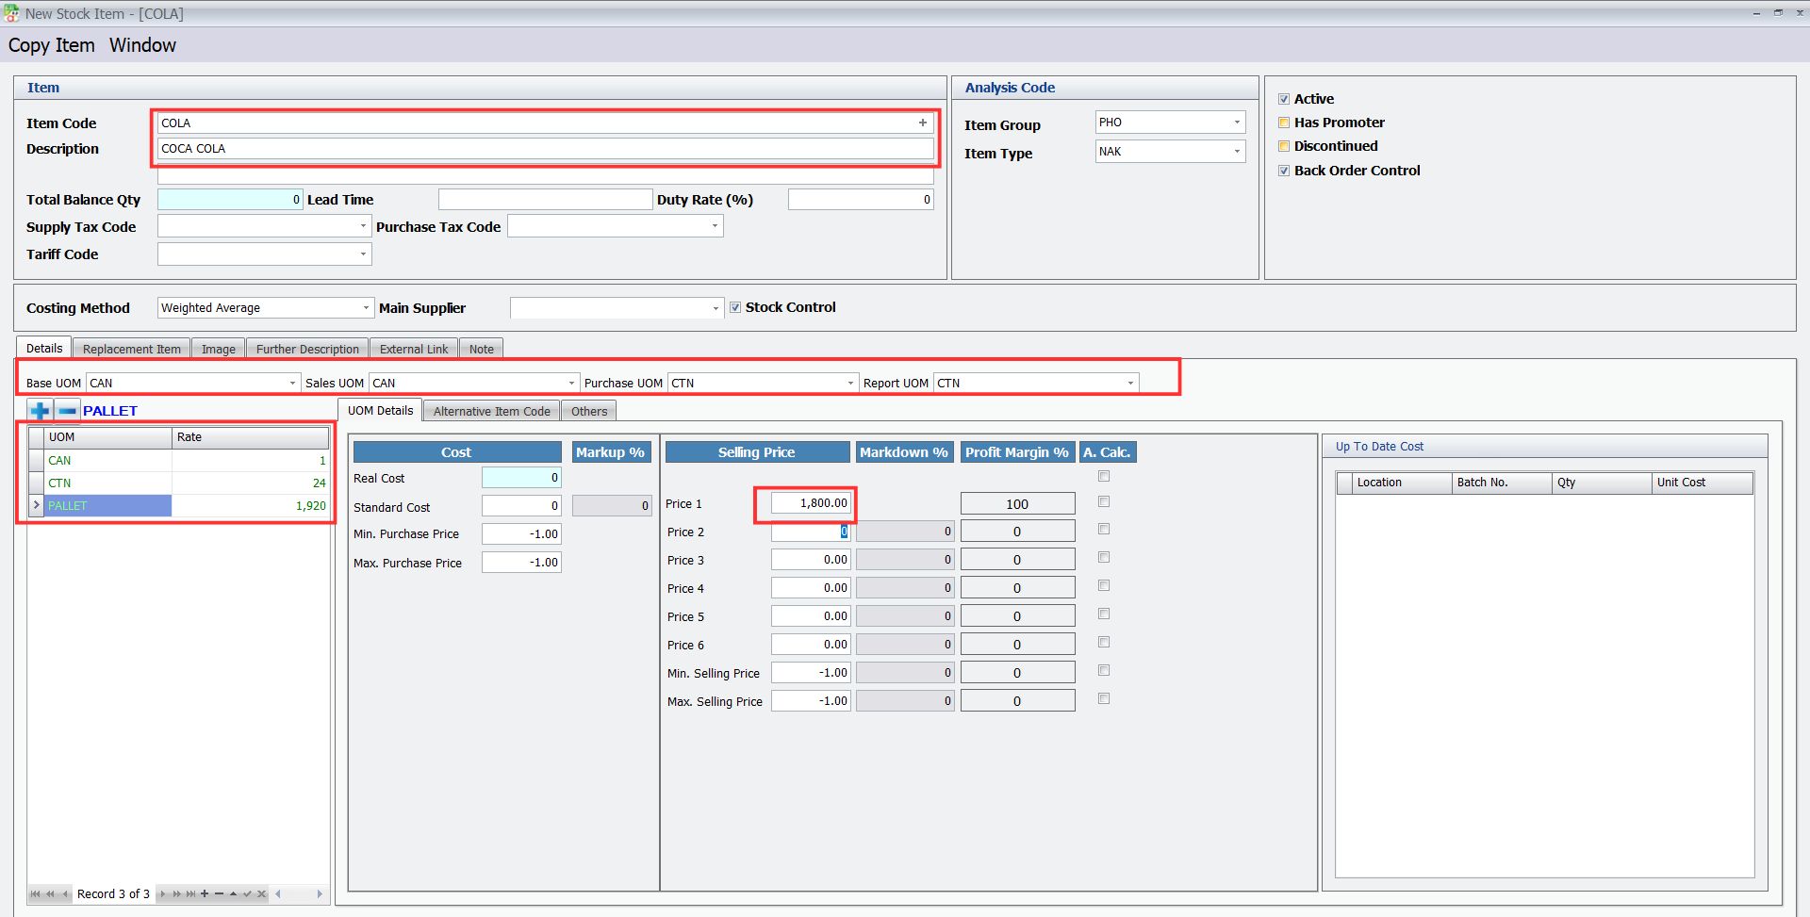1810x917 pixels.
Task: Open the Item Group dropdown
Action: click(1236, 122)
